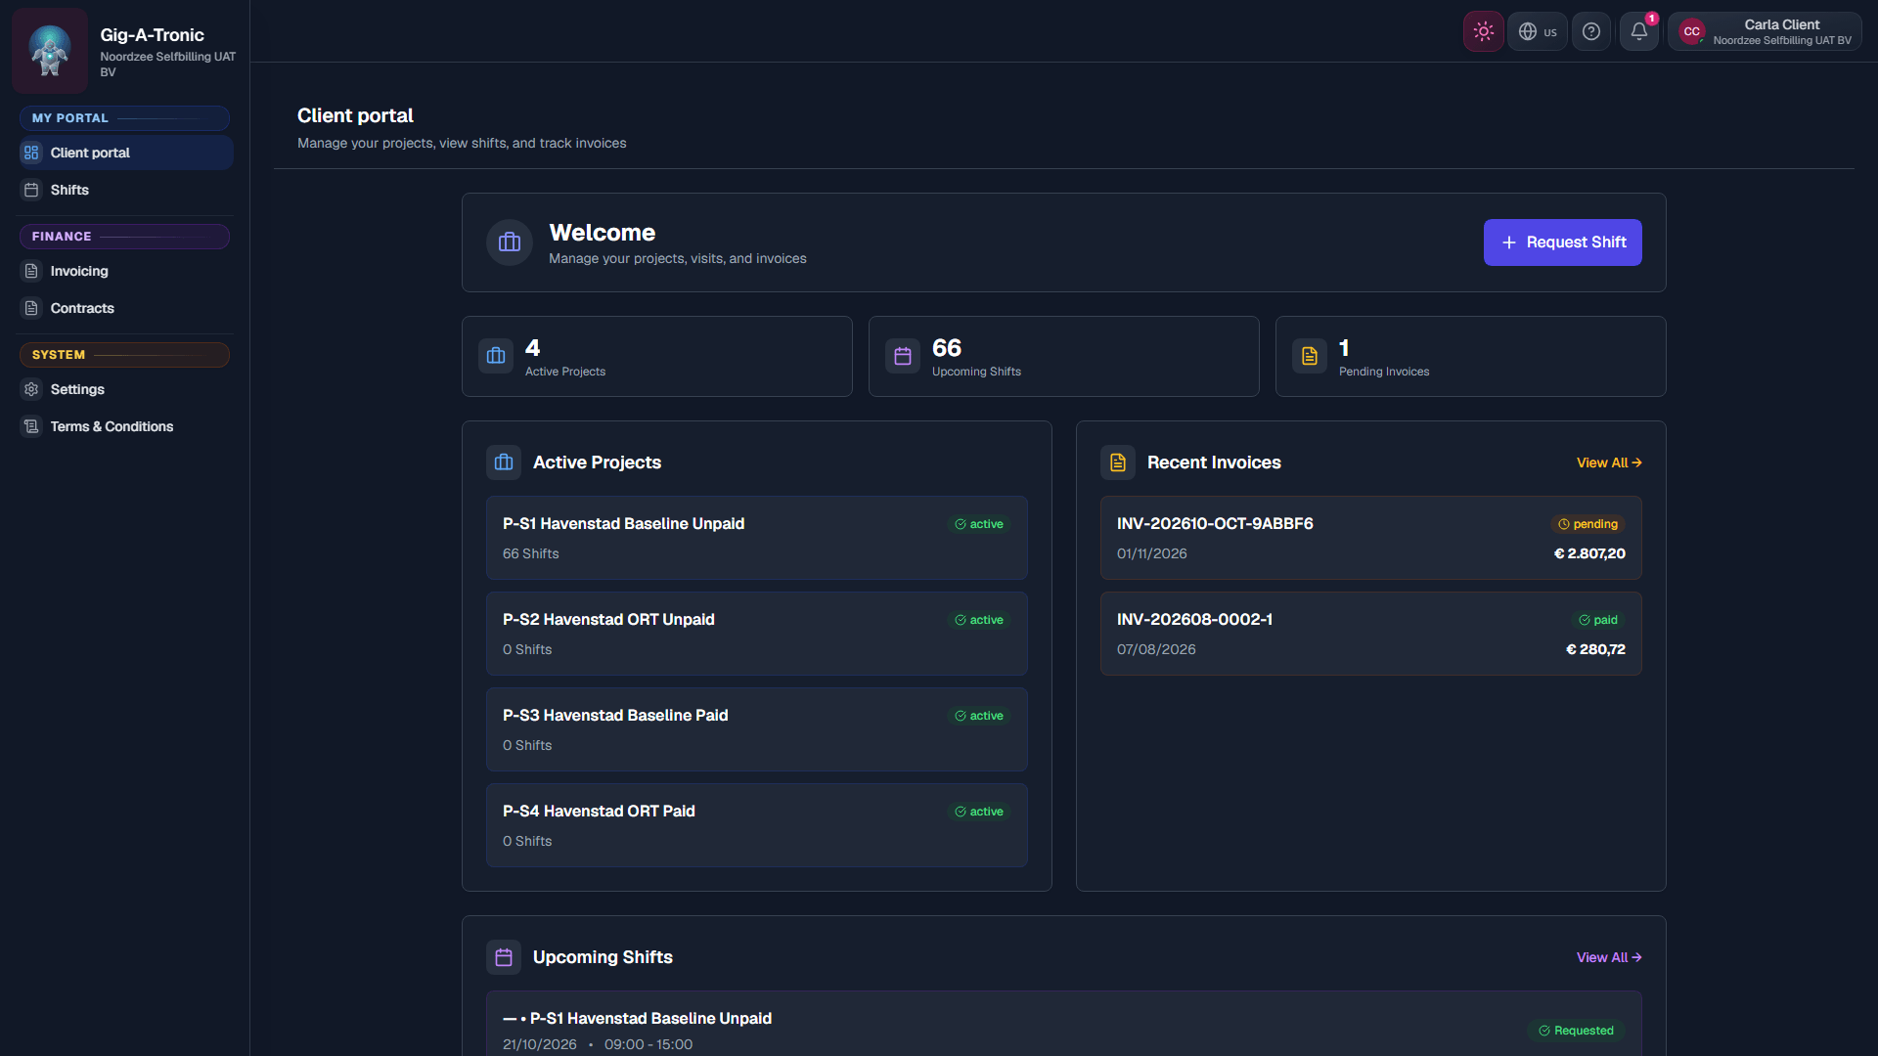
Task: Click the € 280,72 invoice amount
Action: tap(1595, 649)
